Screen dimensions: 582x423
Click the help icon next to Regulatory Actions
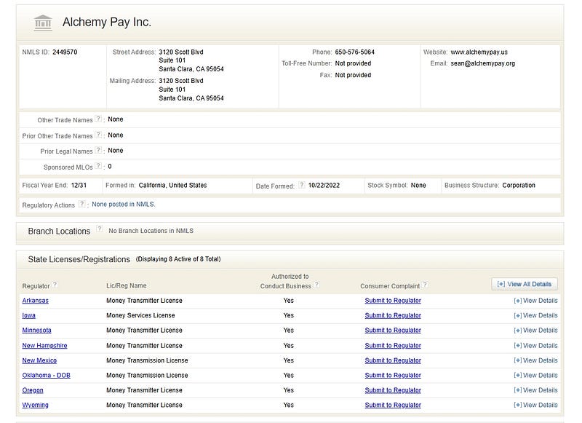tap(81, 204)
